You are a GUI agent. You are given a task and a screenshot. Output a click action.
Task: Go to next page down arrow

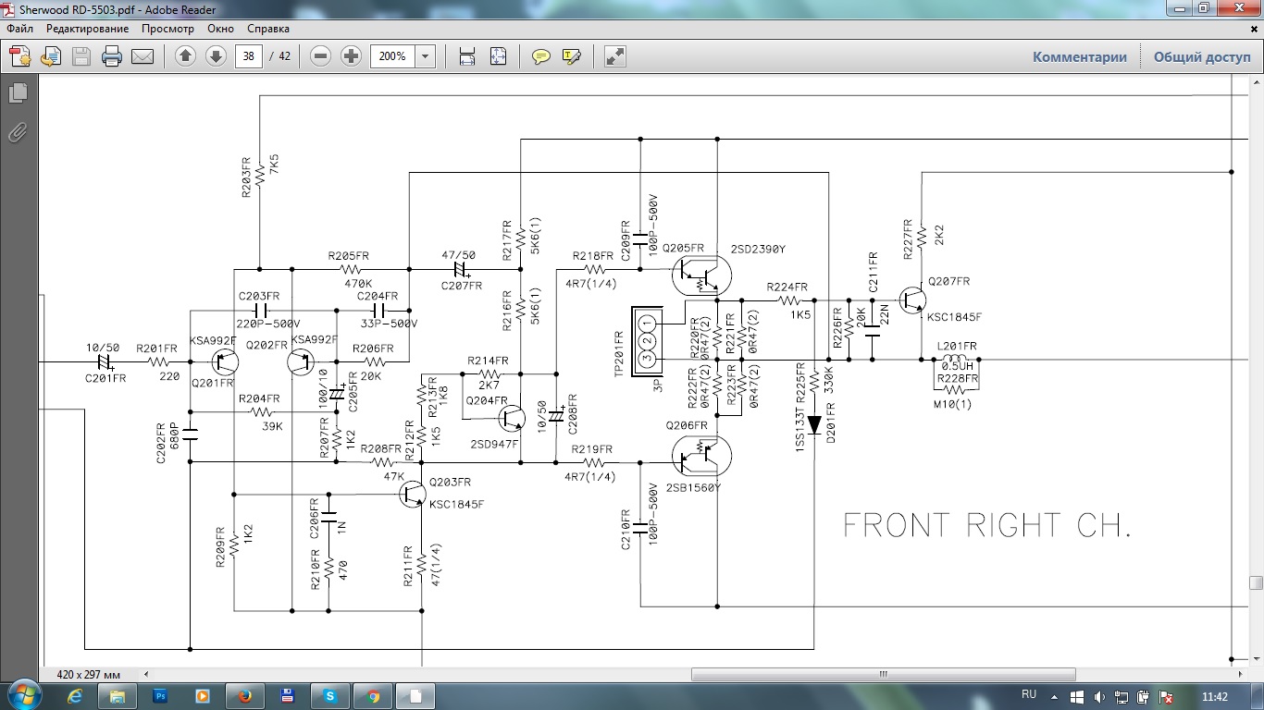[216, 56]
